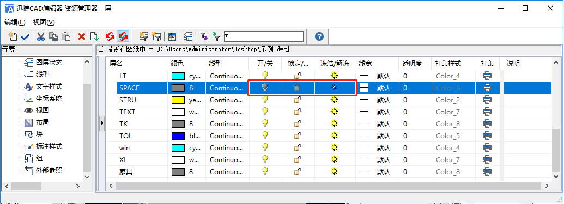This screenshot has height=204, width=564.
Task: Click the 开/关 column header
Action: pyautogui.click(x=265, y=64)
